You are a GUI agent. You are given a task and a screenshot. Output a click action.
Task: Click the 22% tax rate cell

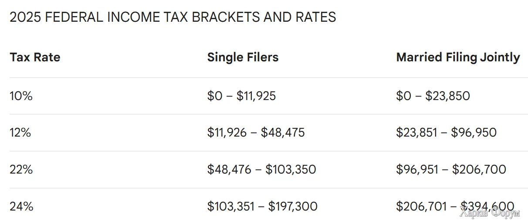click(21, 170)
